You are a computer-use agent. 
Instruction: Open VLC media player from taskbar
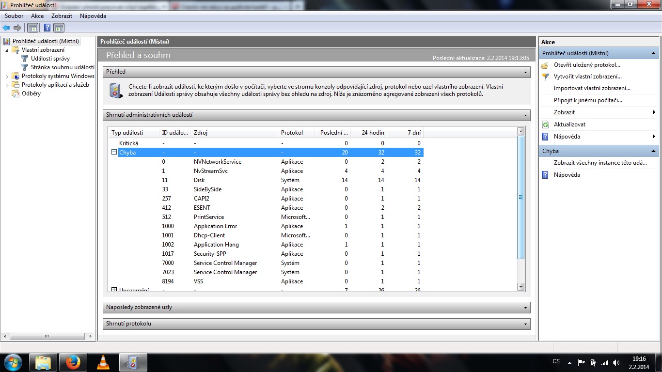point(103,362)
